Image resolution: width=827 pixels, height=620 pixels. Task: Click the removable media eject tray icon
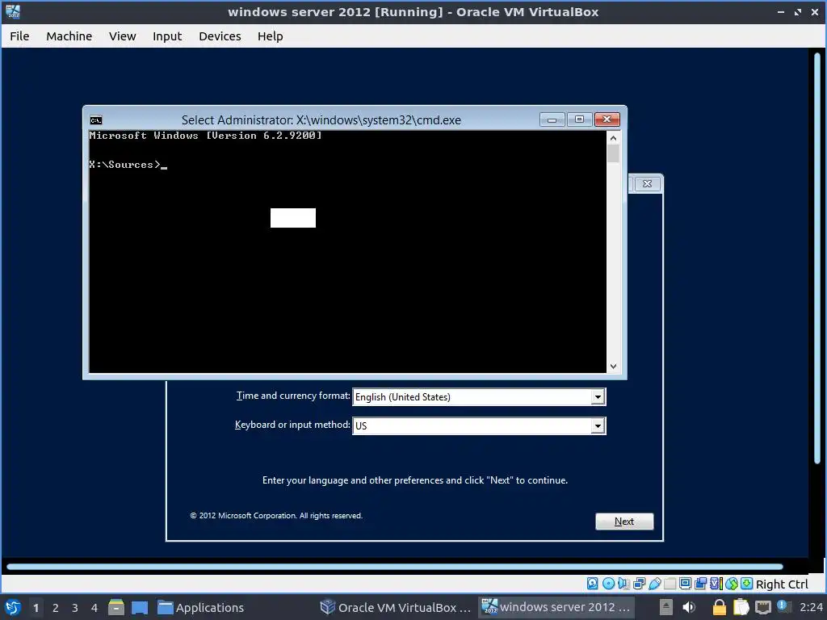click(666, 607)
